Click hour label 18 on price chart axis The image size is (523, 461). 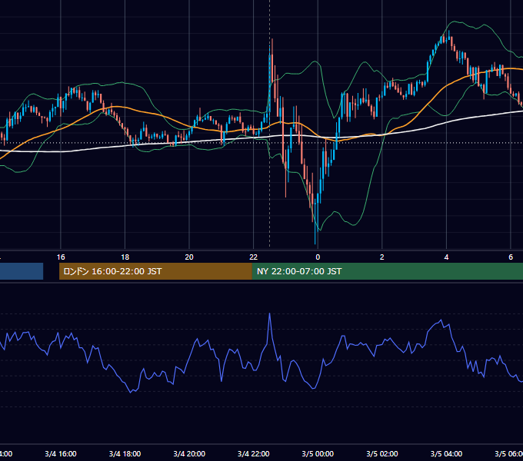click(125, 257)
